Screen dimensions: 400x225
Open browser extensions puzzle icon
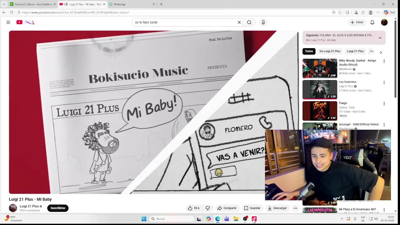(x=347, y=12)
